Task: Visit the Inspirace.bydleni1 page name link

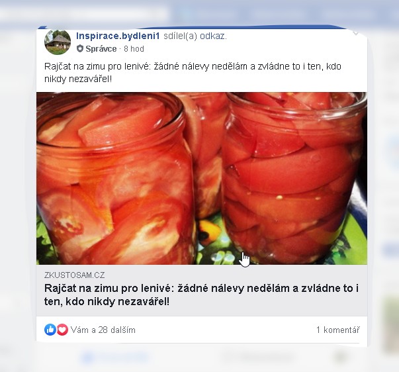Action: pyautogui.click(x=118, y=36)
